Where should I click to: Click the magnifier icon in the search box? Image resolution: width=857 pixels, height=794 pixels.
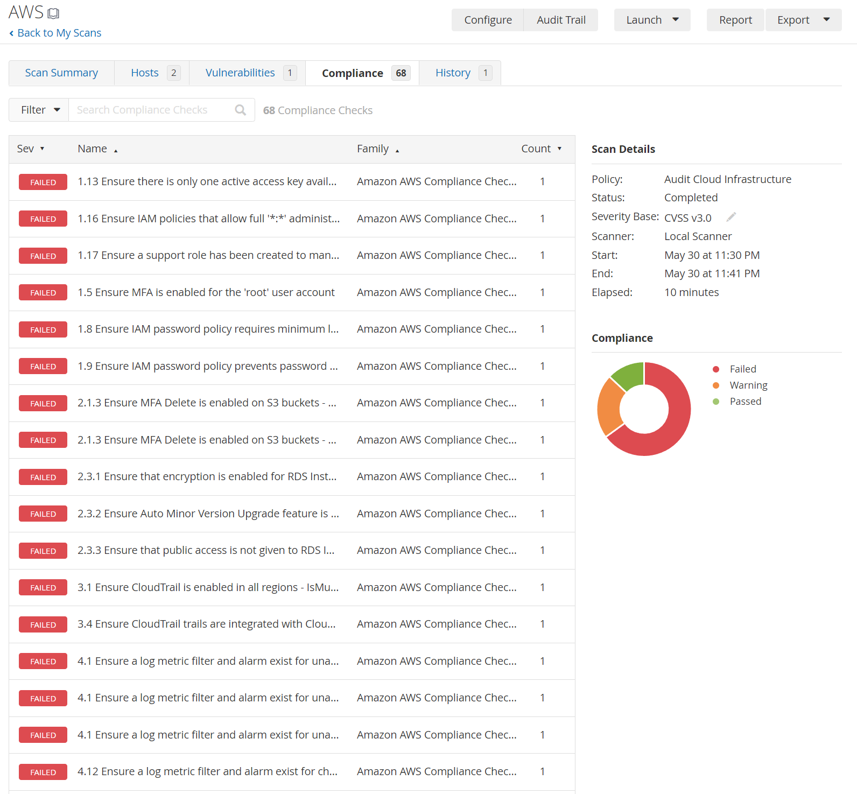(241, 110)
